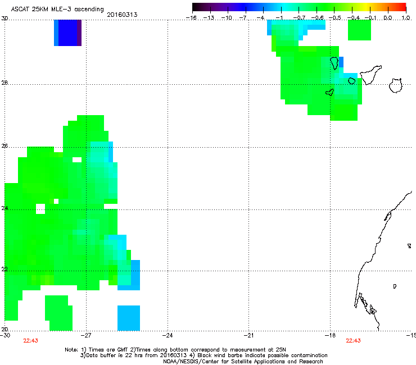This screenshot has height=365, width=416.
Task: Click the La Palma island outline
Action: [334, 63]
